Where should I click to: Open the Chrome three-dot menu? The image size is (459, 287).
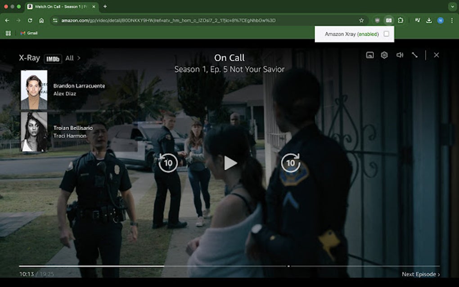coord(451,20)
